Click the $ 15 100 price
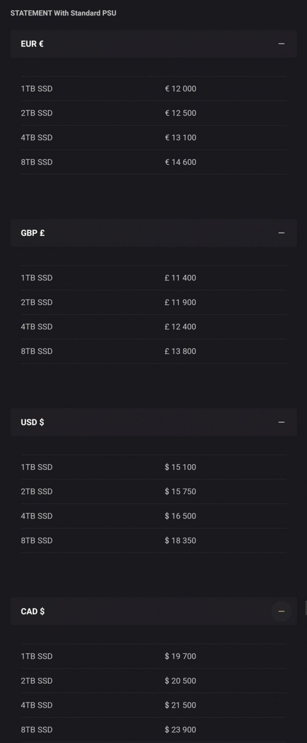The image size is (307, 743). point(181,467)
